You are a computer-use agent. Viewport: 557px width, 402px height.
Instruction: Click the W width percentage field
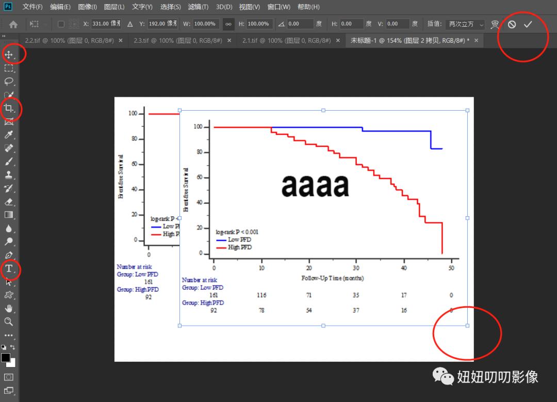(206, 24)
